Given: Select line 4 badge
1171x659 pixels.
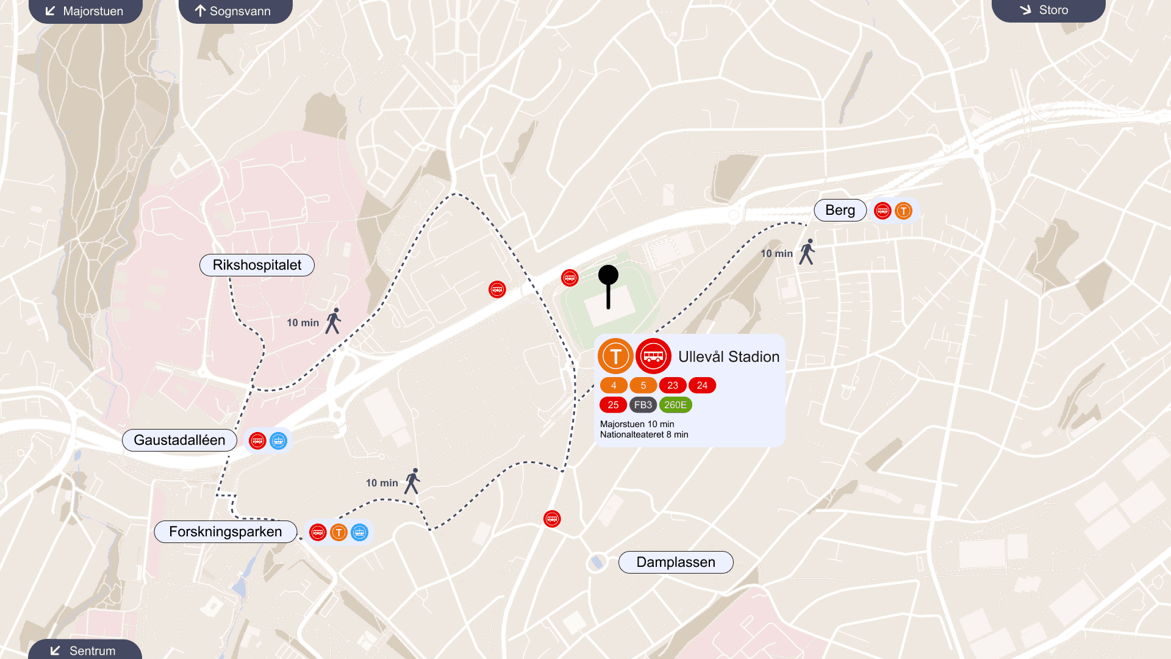Looking at the screenshot, I should pos(614,386).
